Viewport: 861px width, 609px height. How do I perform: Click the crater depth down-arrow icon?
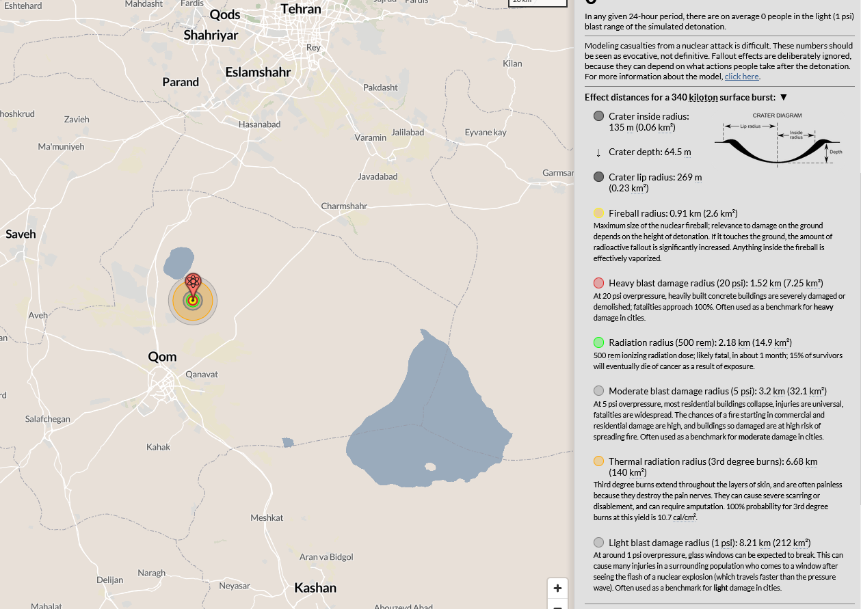(x=598, y=152)
